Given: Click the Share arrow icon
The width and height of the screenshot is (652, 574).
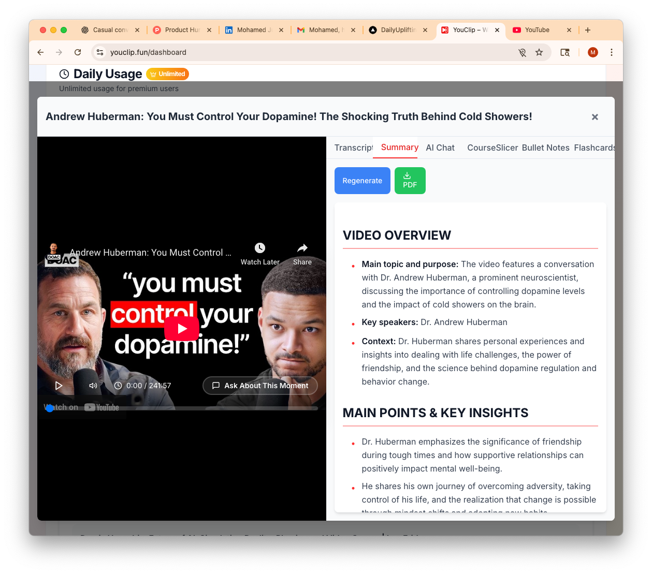Looking at the screenshot, I should pos(302,248).
